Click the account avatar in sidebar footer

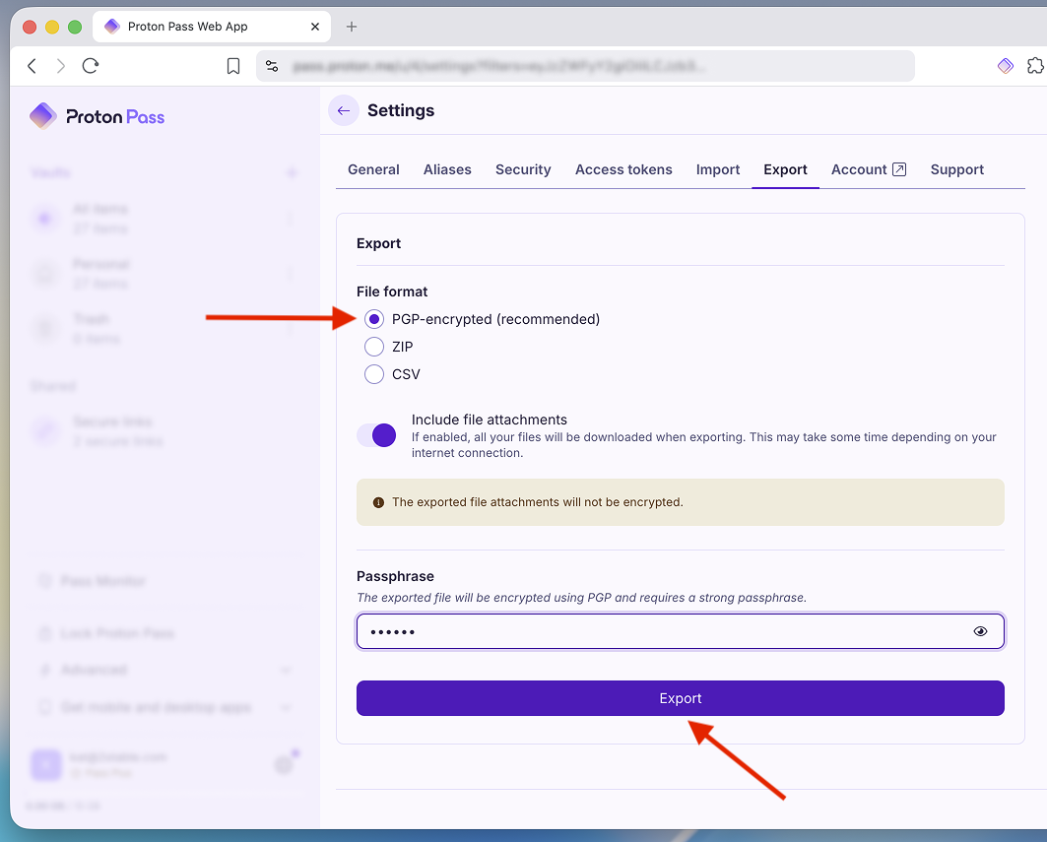coord(46,764)
